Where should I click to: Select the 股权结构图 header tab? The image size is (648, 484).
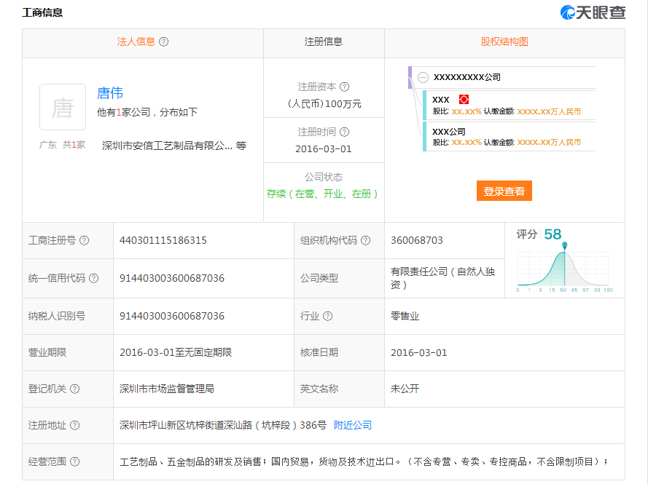[504, 42]
